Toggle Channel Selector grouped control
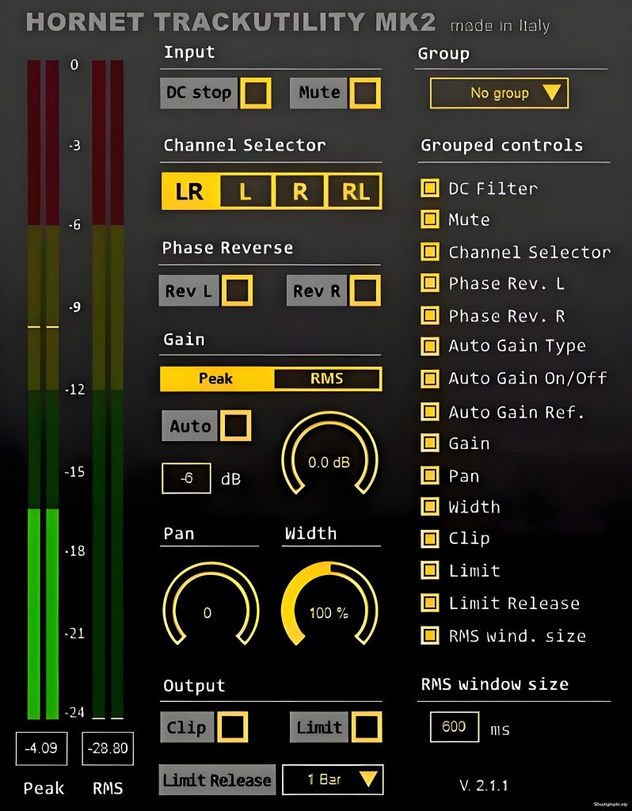Viewport: 632px width, 811px height. pyautogui.click(x=430, y=252)
